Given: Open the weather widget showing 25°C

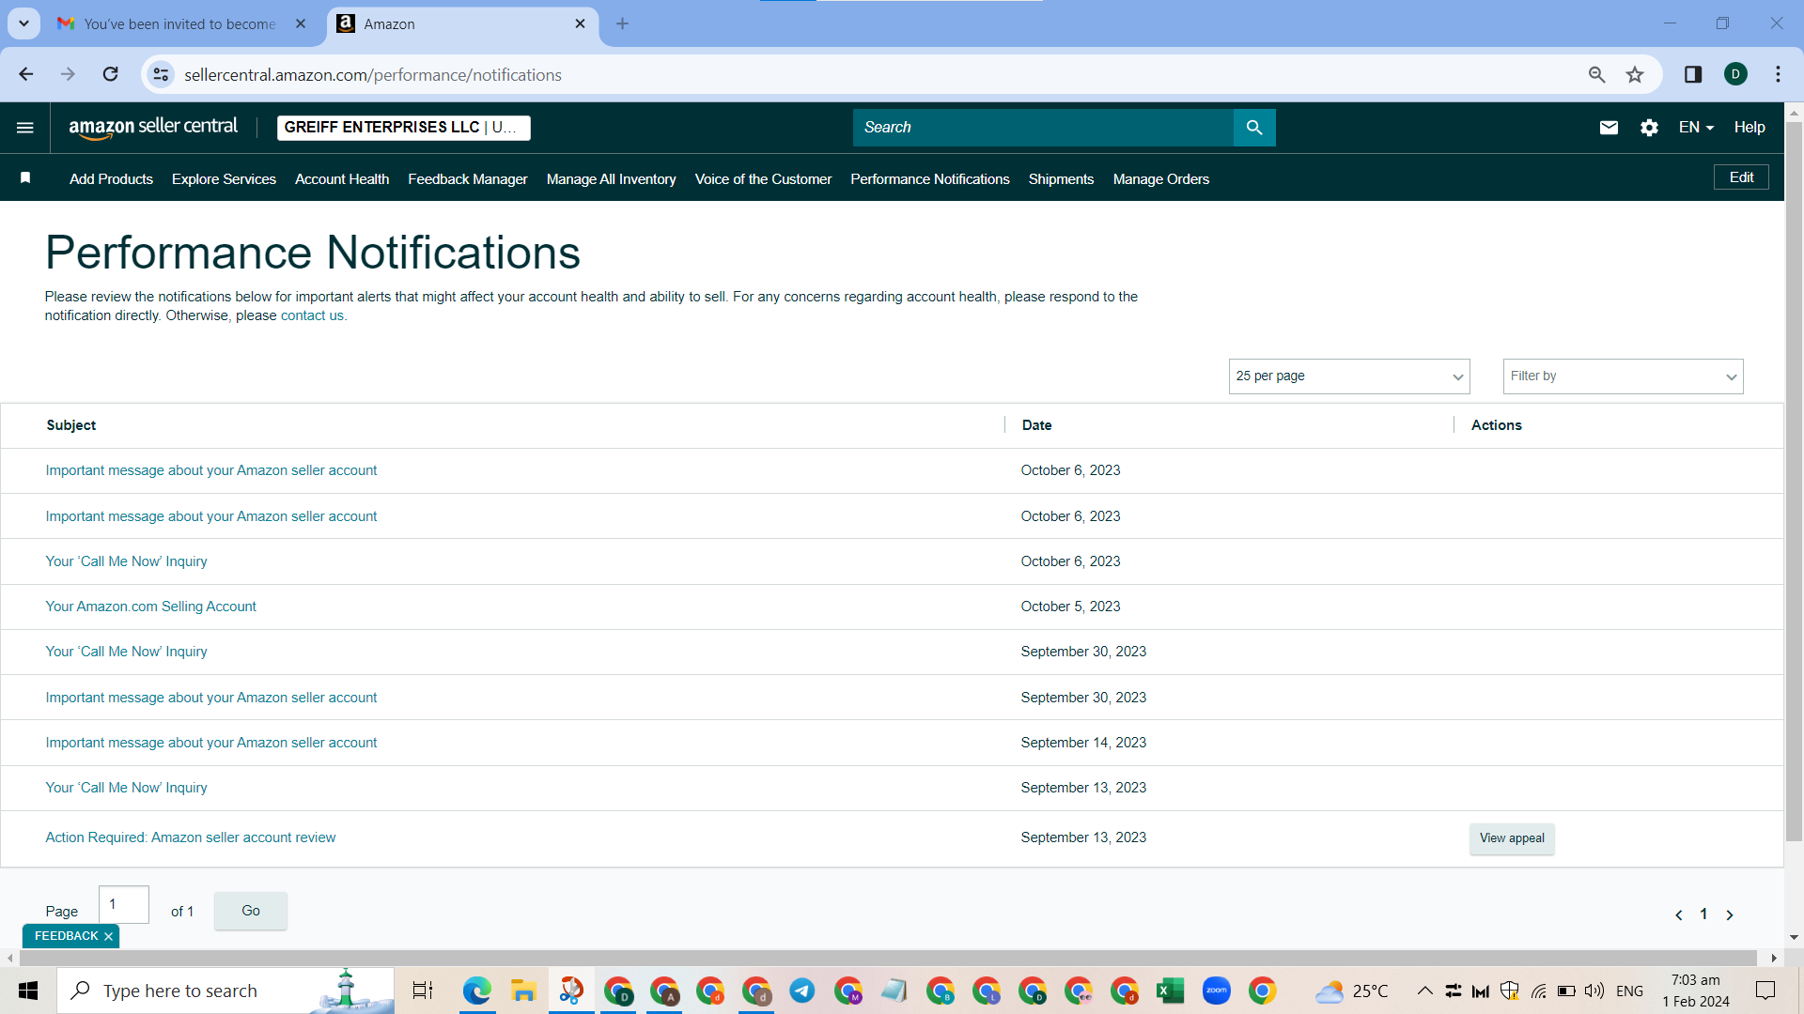Looking at the screenshot, I should pyautogui.click(x=1352, y=991).
